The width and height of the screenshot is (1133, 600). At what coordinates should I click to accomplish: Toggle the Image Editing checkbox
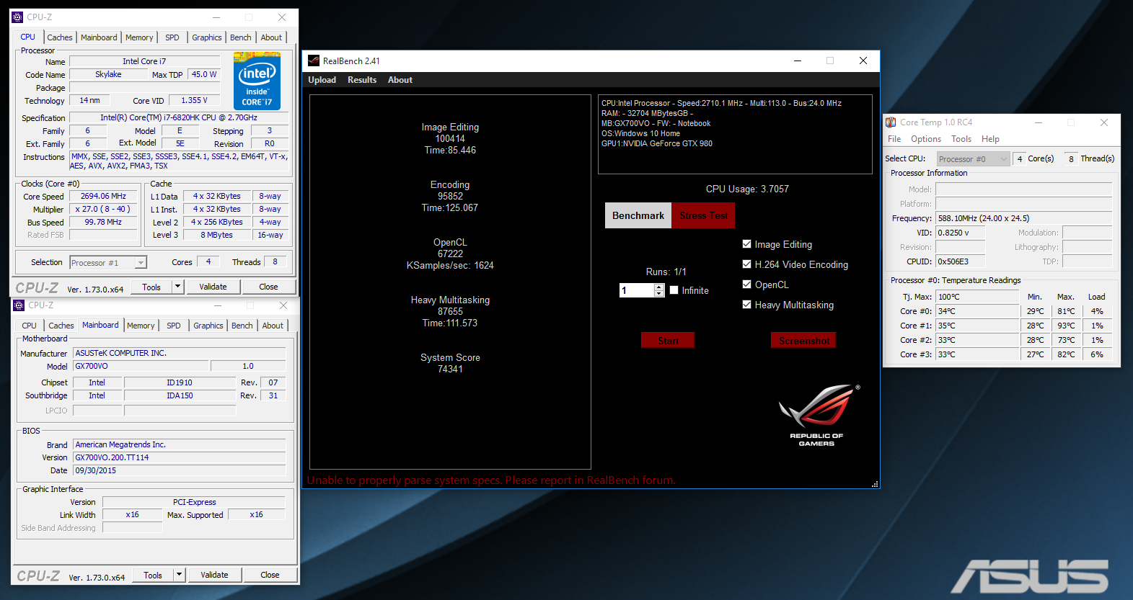pyautogui.click(x=747, y=244)
